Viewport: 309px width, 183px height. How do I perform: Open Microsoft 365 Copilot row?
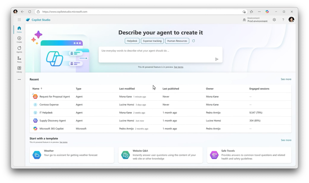tap(161, 129)
